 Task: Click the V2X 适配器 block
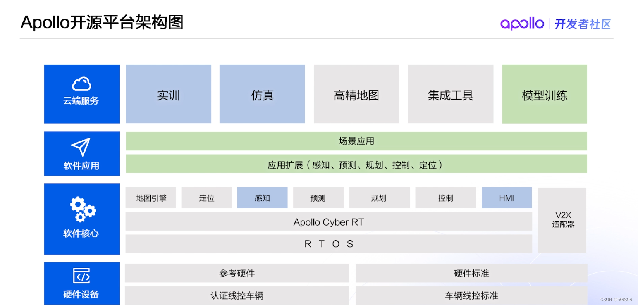point(562,220)
